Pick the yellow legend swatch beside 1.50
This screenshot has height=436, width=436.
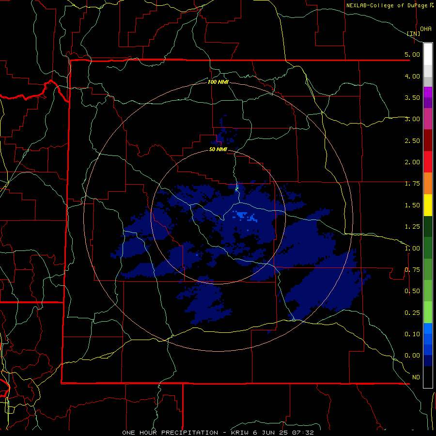428,205
